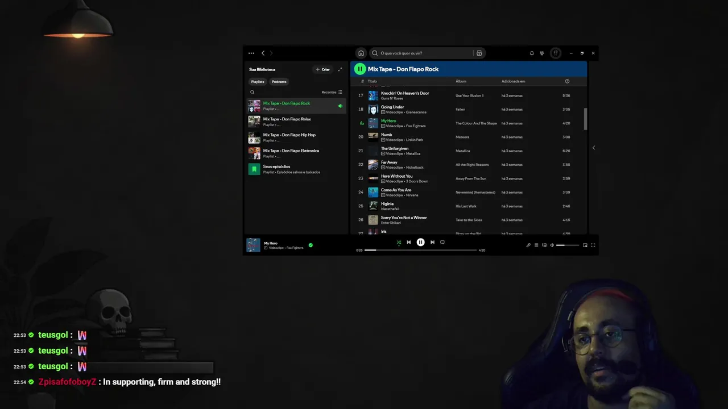Open Mix Tape - Don Fiapo Eletronica playlist

(x=296, y=153)
